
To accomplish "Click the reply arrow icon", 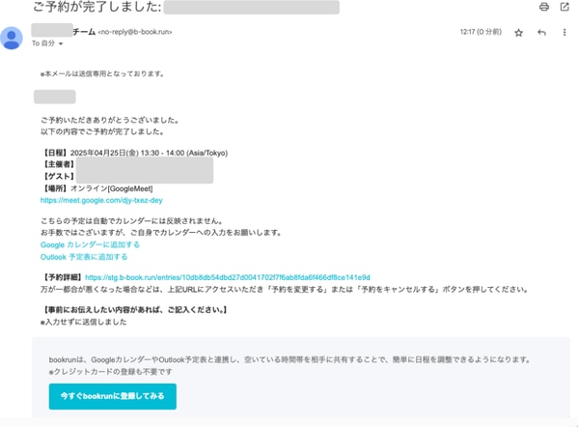I will click(x=541, y=33).
